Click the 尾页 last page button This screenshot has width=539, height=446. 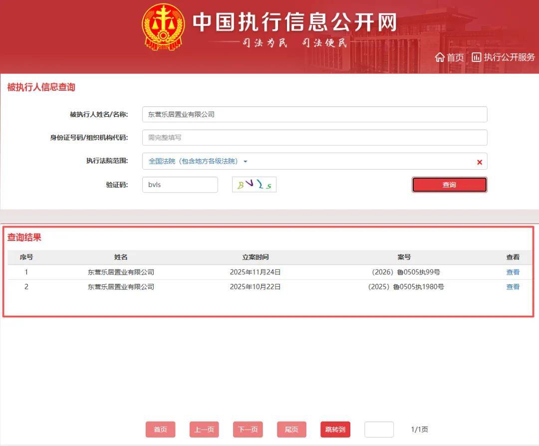(x=291, y=429)
